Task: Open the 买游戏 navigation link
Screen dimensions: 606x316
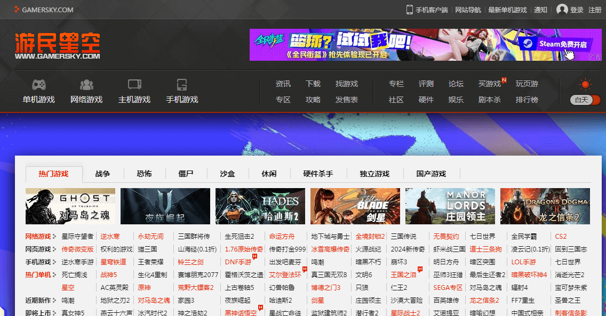Action: point(490,84)
